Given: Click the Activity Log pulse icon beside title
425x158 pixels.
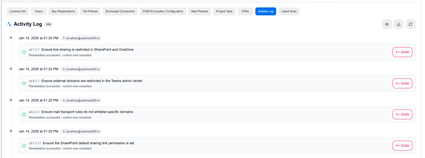Looking at the screenshot, I should point(9,24).
